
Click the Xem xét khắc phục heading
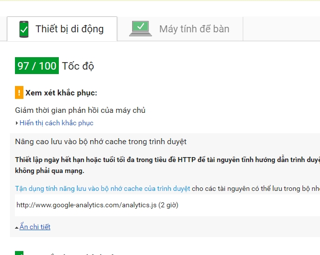tap(61, 93)
